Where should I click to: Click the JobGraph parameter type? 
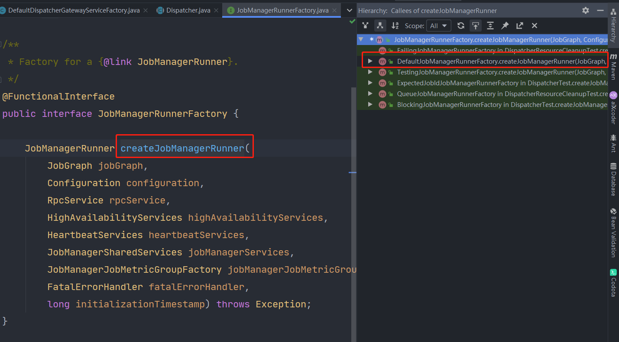(x=70, y=165)
